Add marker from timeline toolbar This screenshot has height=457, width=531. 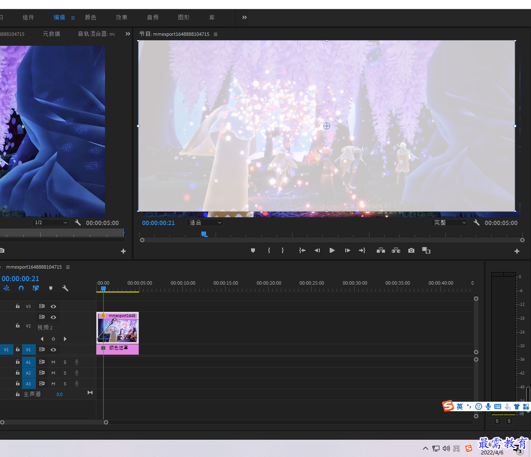tap(51, 288)
